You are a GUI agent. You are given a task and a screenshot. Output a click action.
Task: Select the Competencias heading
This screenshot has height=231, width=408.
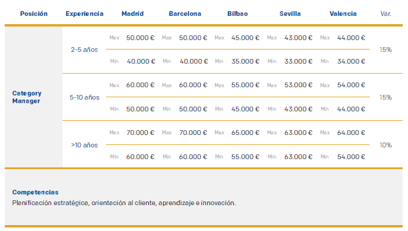click(x=35, y=192)
